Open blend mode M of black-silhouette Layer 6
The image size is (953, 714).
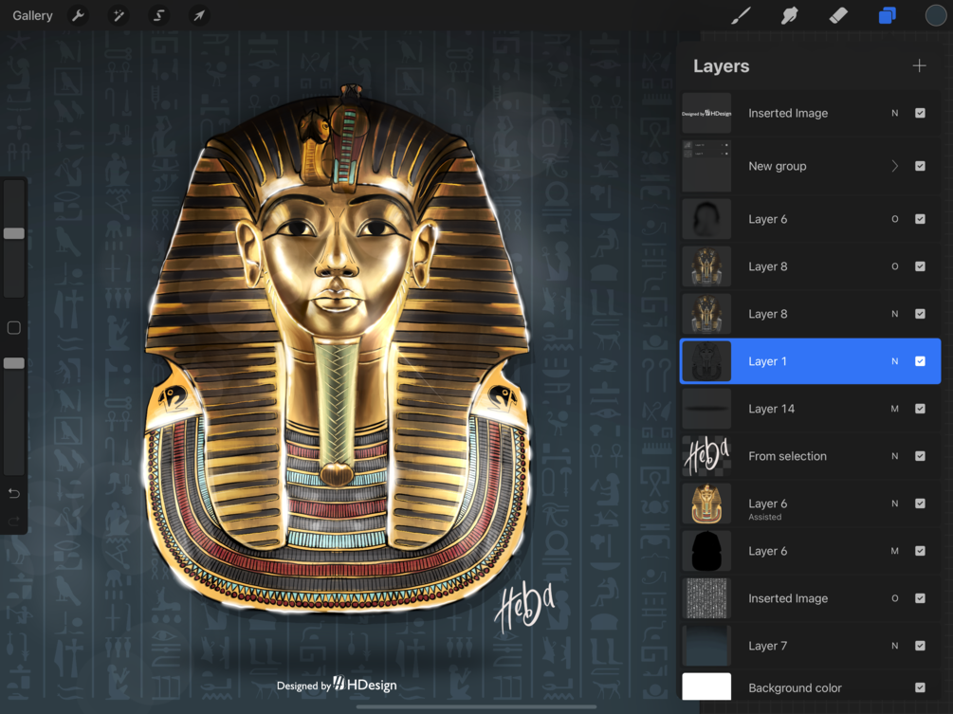click(894, 551)
